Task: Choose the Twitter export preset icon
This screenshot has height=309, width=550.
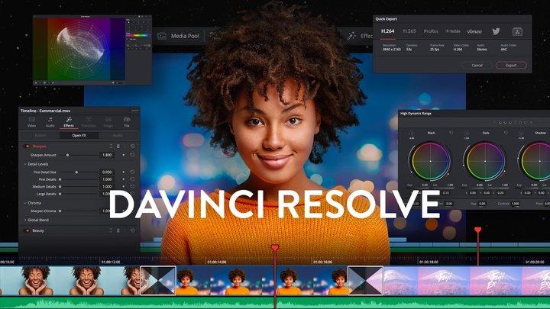Action: 496,31
